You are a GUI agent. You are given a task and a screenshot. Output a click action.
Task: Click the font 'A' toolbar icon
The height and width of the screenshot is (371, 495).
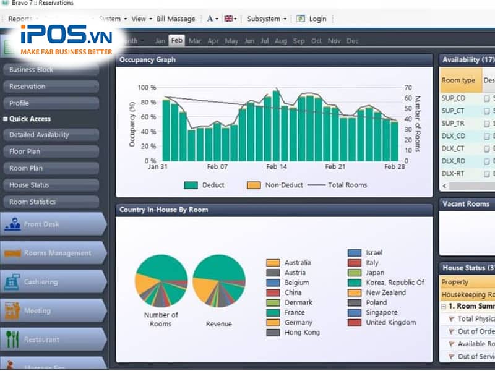tap(210, 19)
